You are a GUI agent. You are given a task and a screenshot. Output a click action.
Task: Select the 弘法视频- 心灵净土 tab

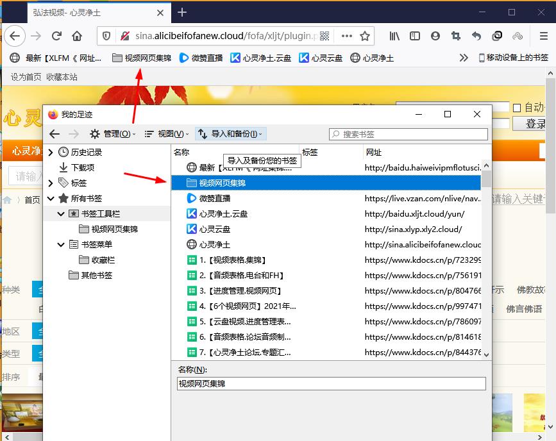click(99, 13)
